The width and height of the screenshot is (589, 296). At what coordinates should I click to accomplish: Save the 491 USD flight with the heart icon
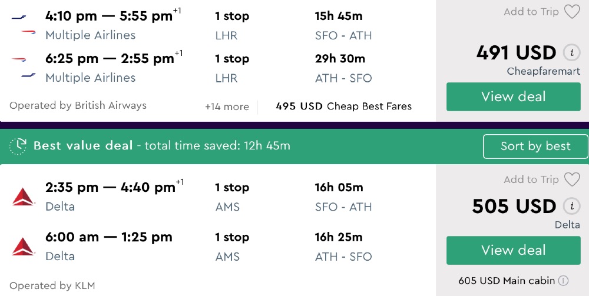(x=572, y=12)
